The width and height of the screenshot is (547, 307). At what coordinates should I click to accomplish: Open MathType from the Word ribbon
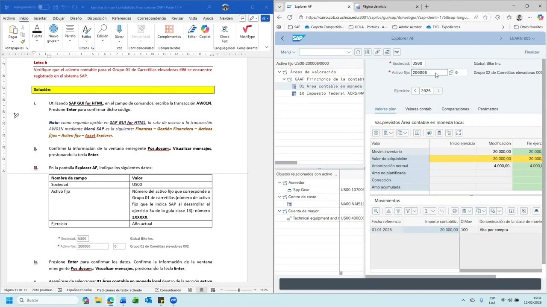click(247, 32)
